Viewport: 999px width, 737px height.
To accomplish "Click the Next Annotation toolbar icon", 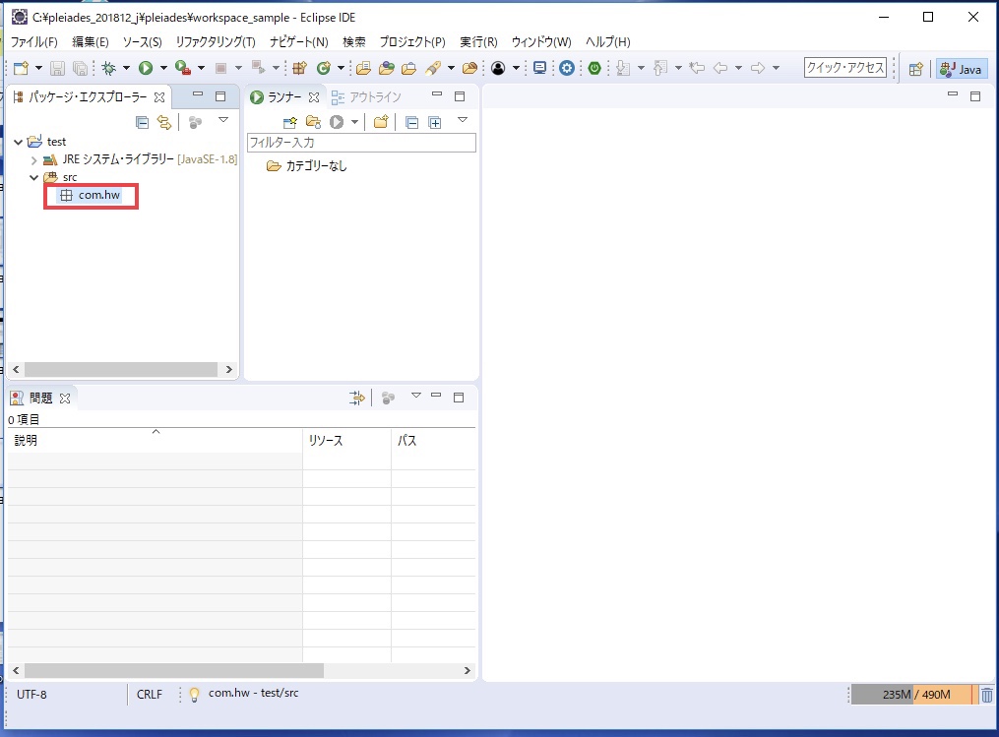I will pyautogui.click(x=623, y=68).
